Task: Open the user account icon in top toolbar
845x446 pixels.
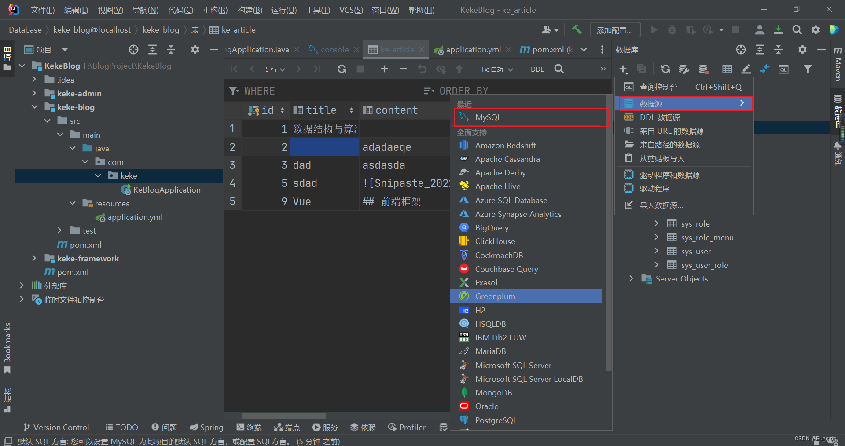Action: 759,29
